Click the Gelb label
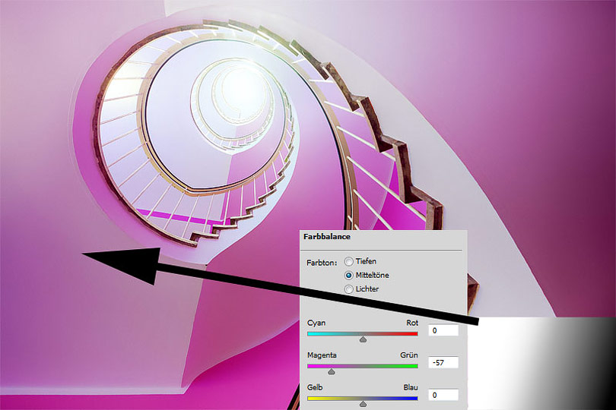Screen dimensions: 616x410 [315, 387]
